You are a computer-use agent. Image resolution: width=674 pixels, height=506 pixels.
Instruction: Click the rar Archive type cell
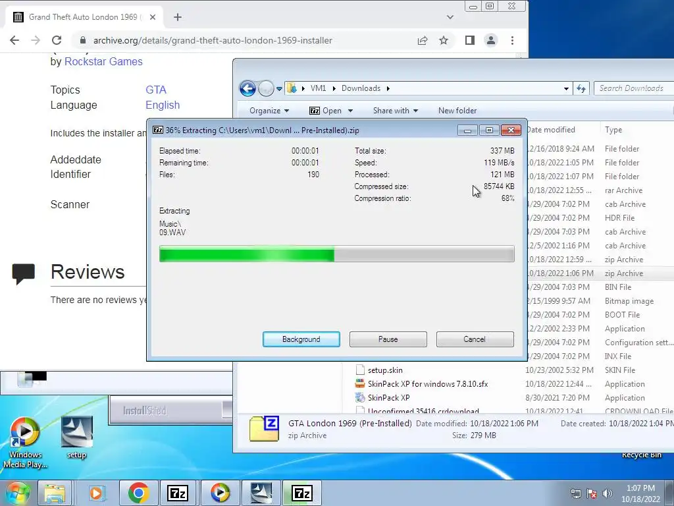point(623,190)
